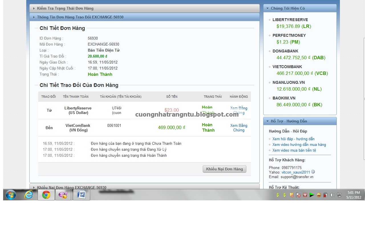
Task: Switch to the Microsoft Word taskbar window
Action: 81,195
